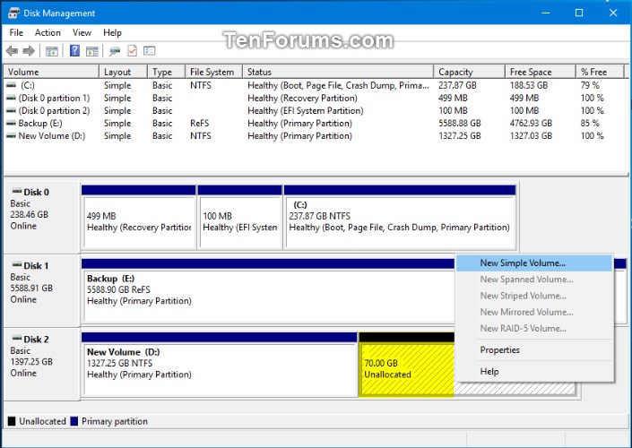Image resolution: width=632 pixels, height=448 pixels.
Task: Click the Disk Management title bar icon
Action: [x=13, y=13]
